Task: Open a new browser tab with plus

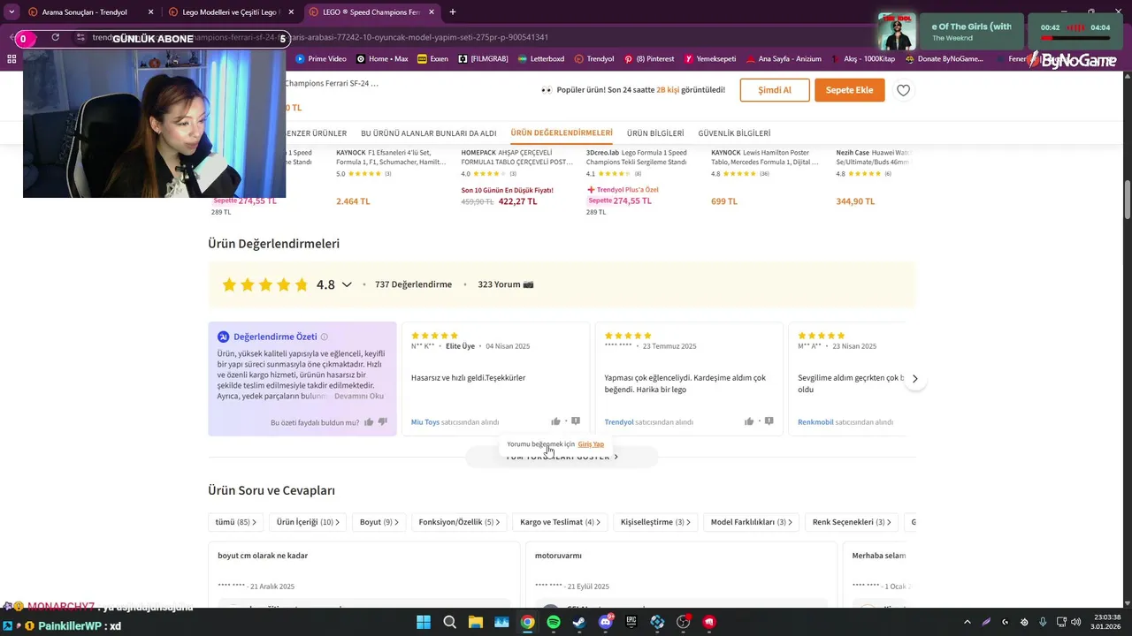Action: (453, 12)
